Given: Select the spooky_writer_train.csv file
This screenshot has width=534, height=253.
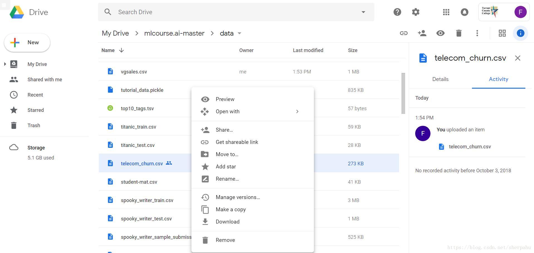Looking at the screenshot, I should (147, 200).
